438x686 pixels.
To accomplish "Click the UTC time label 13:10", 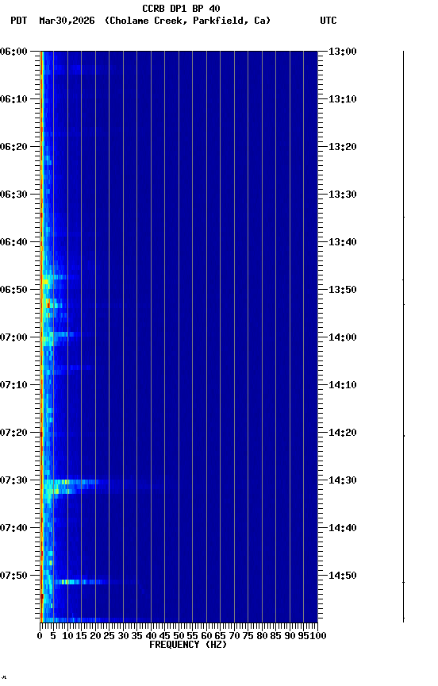I will (342, 99).
